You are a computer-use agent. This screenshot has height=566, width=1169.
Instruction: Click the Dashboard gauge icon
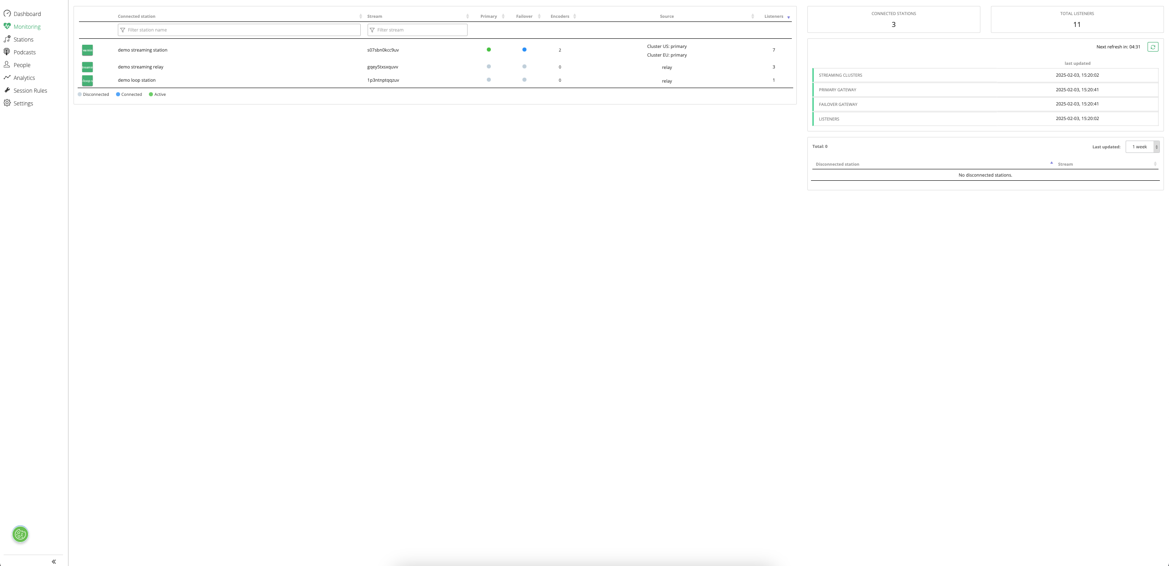click(x=7, y=14)
